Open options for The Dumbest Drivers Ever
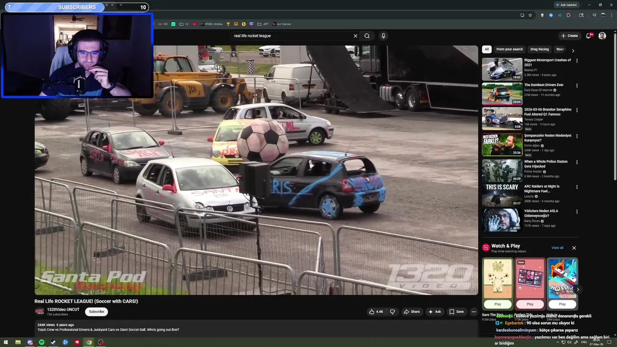This screenshot has width=617, height=347. (x=577, y=85)
